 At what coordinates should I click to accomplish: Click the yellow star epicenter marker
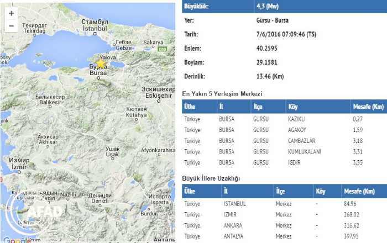point(101,64)
